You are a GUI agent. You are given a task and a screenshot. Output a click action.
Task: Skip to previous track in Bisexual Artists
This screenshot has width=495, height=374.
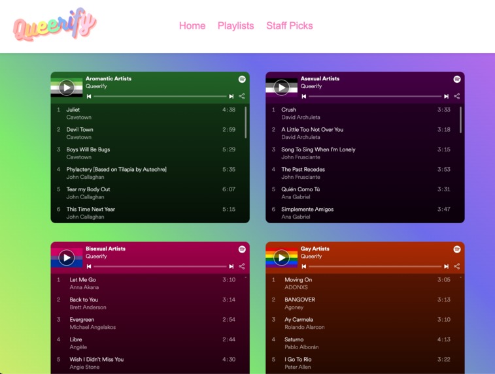coord(89,266)
